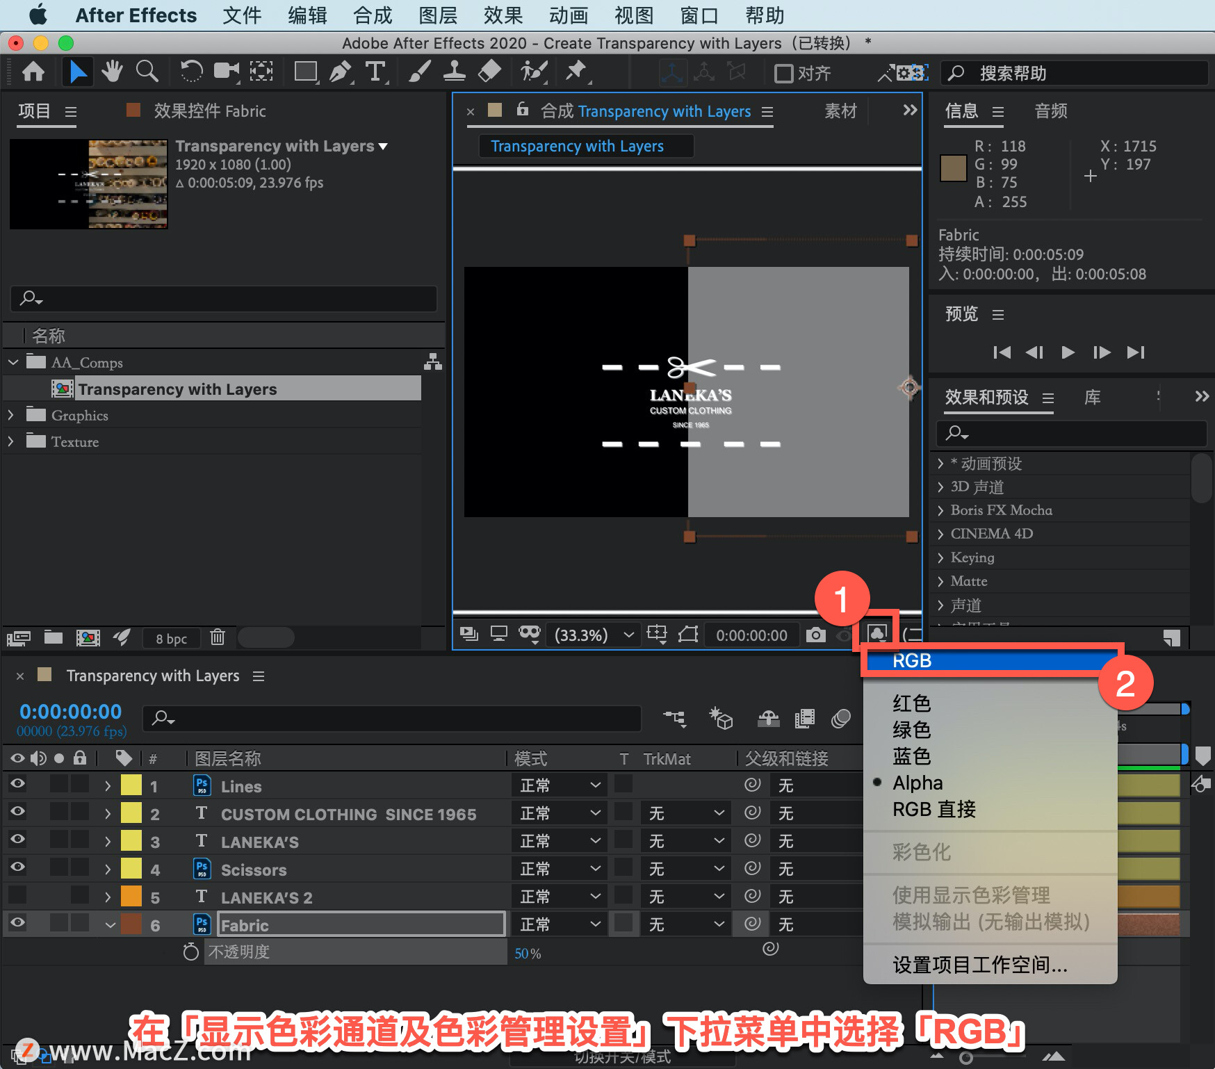
Task: Click the frame blending icon in timeline
Action: (x=804, y=718)
